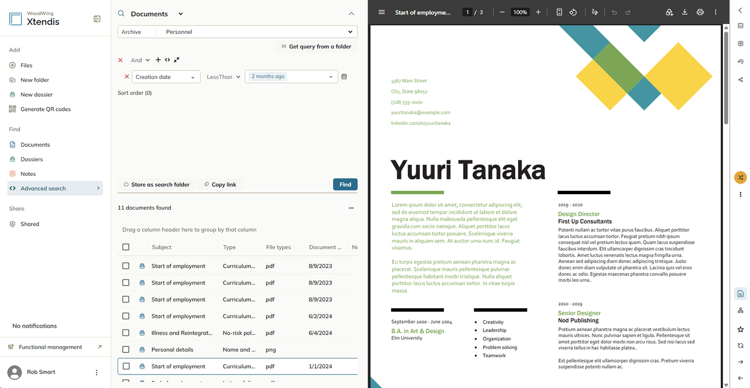Collapse the left sidebar panel icon

pos(97,19)
